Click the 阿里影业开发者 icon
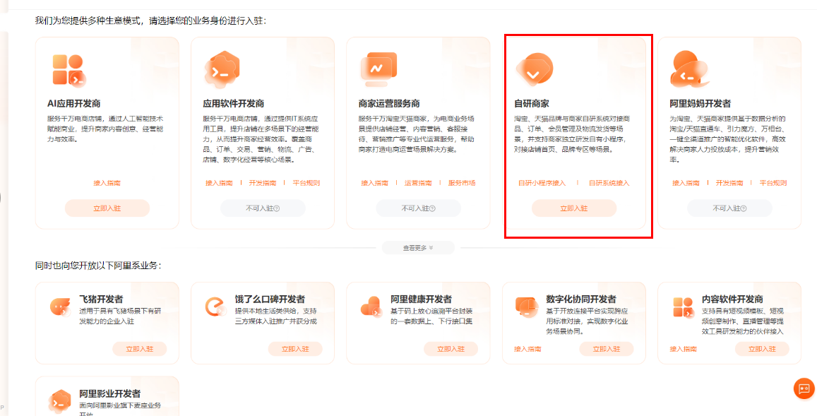 (x=60, y=400)
